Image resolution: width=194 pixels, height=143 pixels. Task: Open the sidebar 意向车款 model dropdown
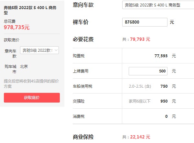[39, 50]
